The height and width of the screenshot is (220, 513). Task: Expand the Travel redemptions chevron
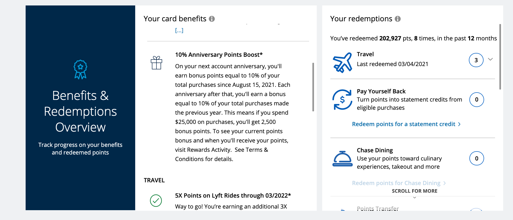pos(490,59)
